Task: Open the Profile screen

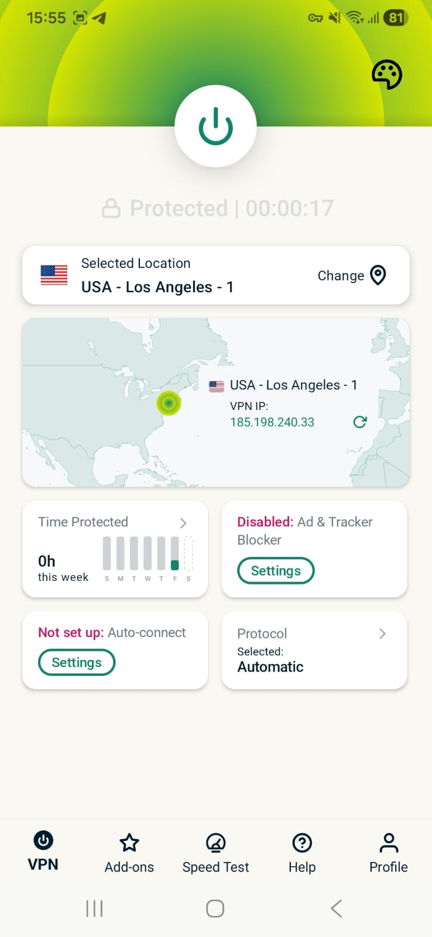Action: (x=388, y=853)
